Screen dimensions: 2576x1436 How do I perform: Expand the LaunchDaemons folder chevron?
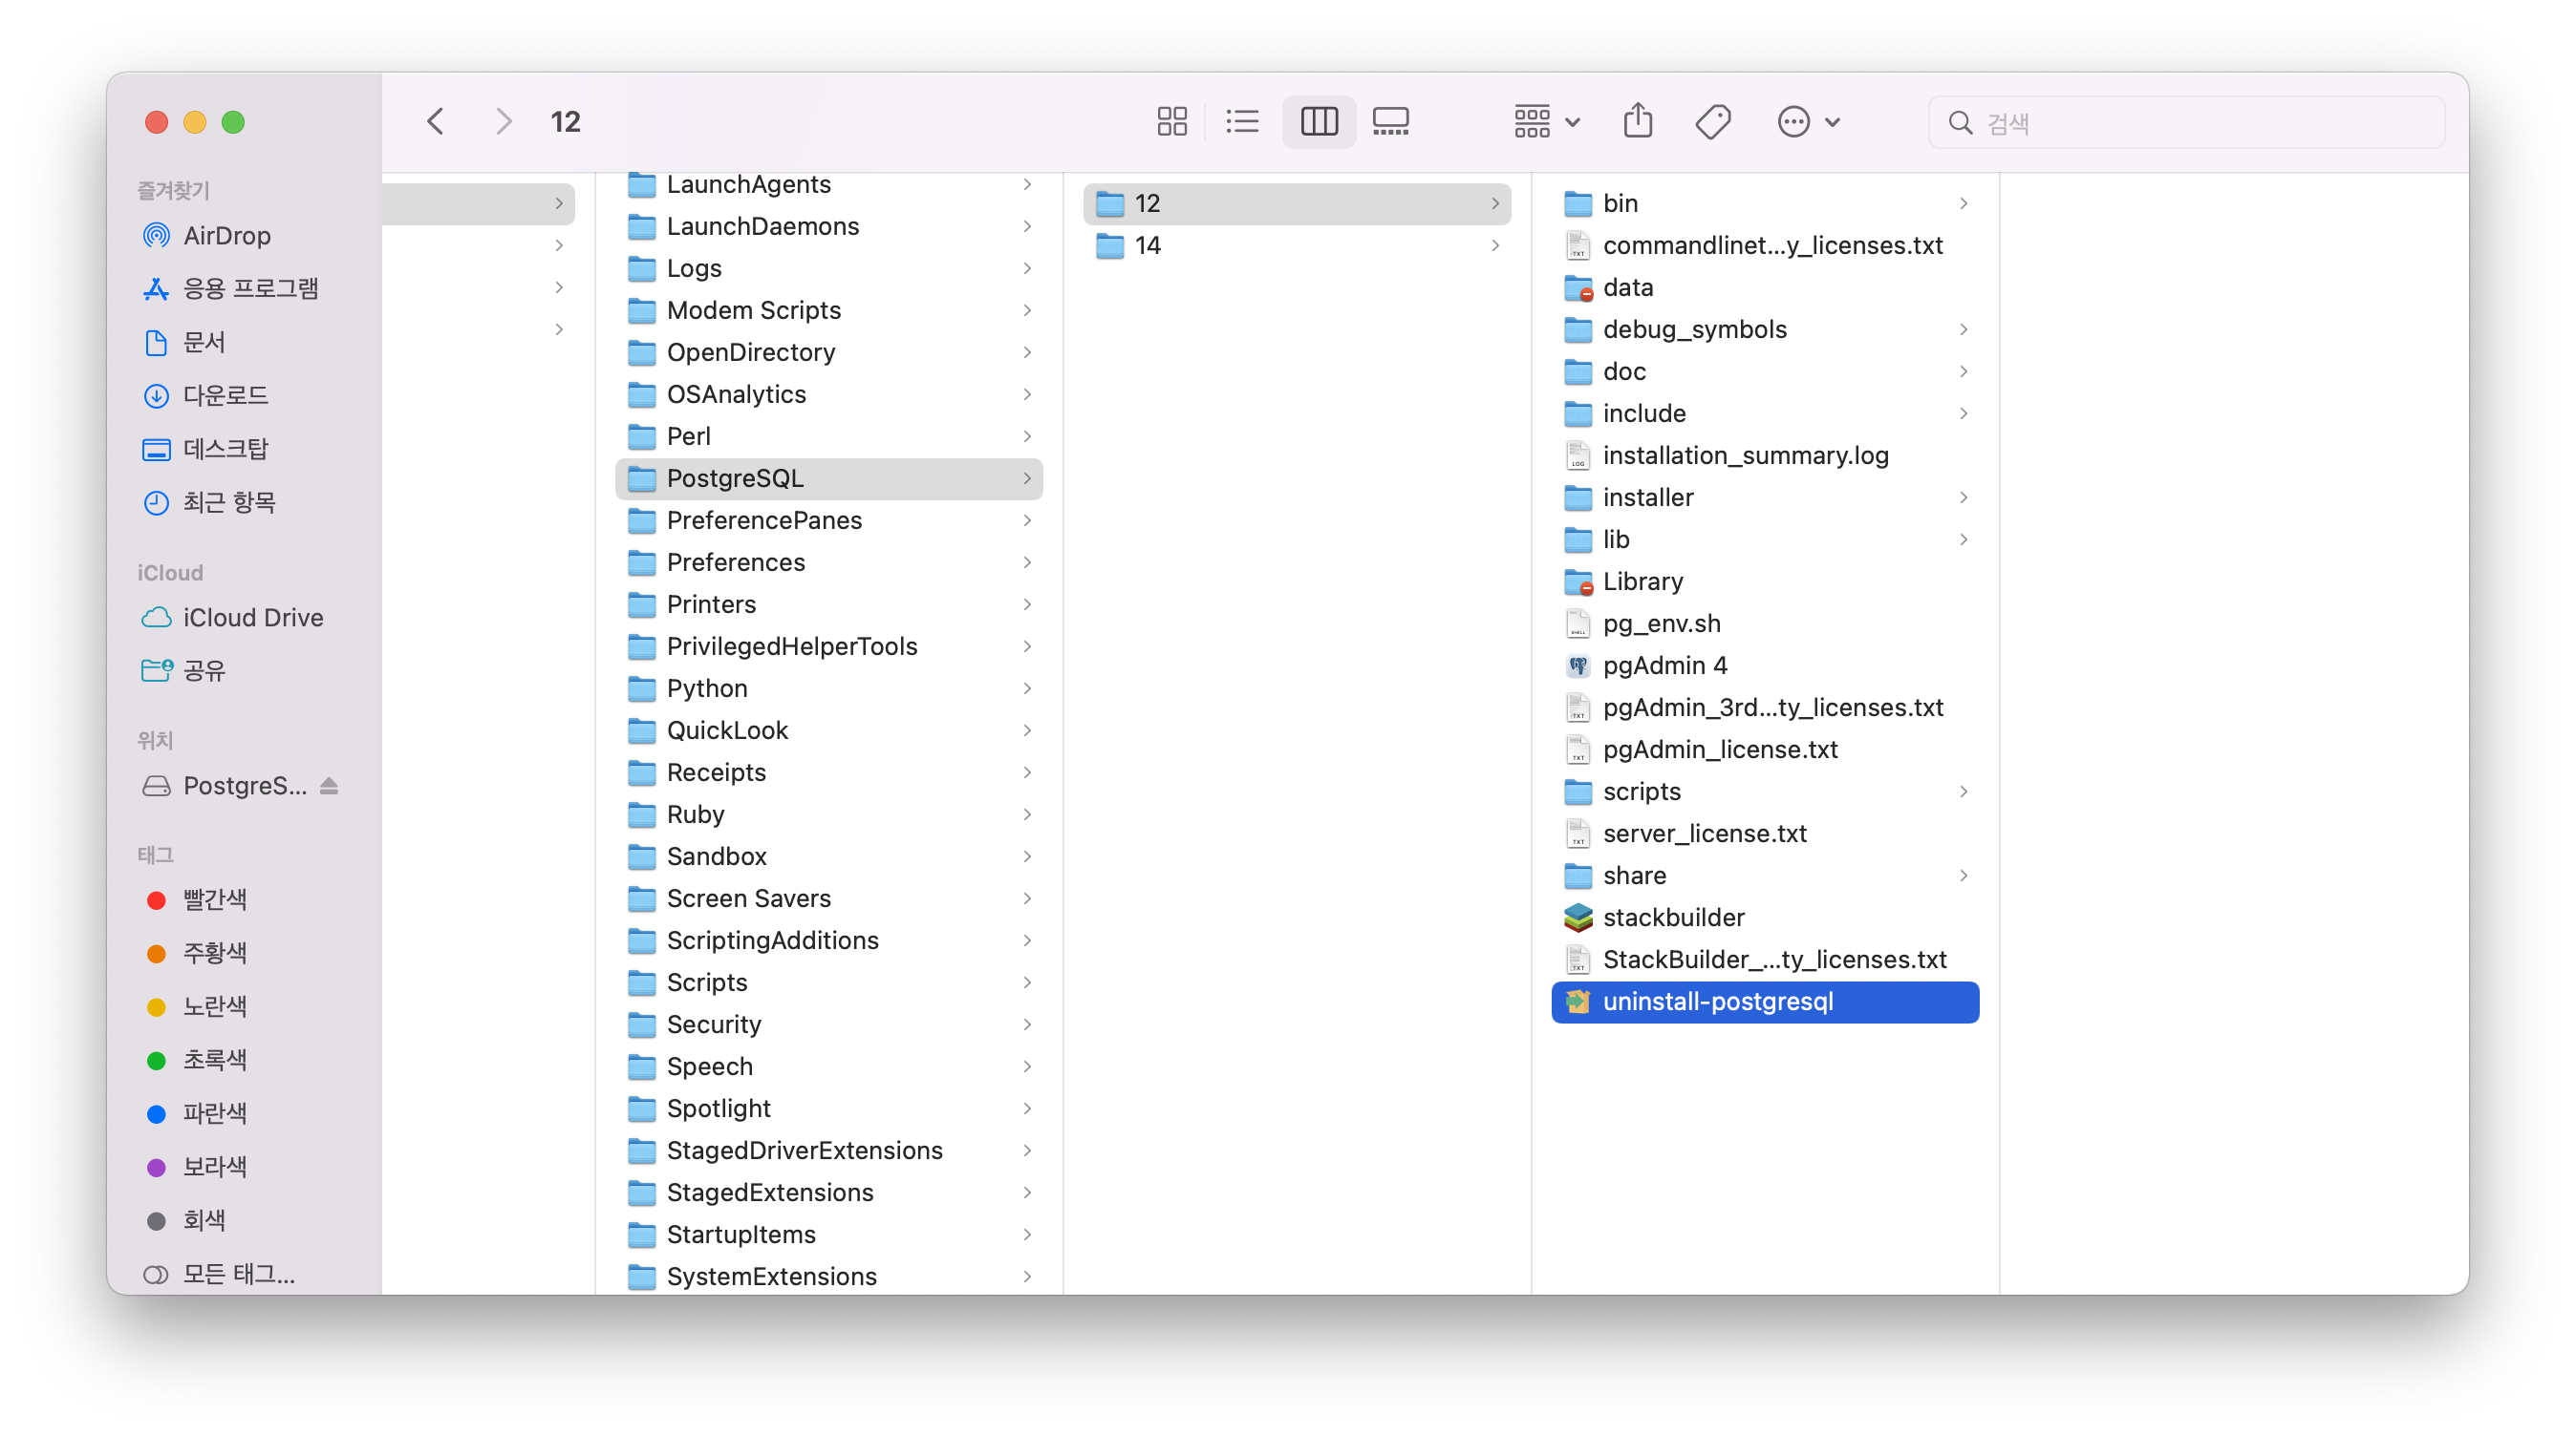1027,227
